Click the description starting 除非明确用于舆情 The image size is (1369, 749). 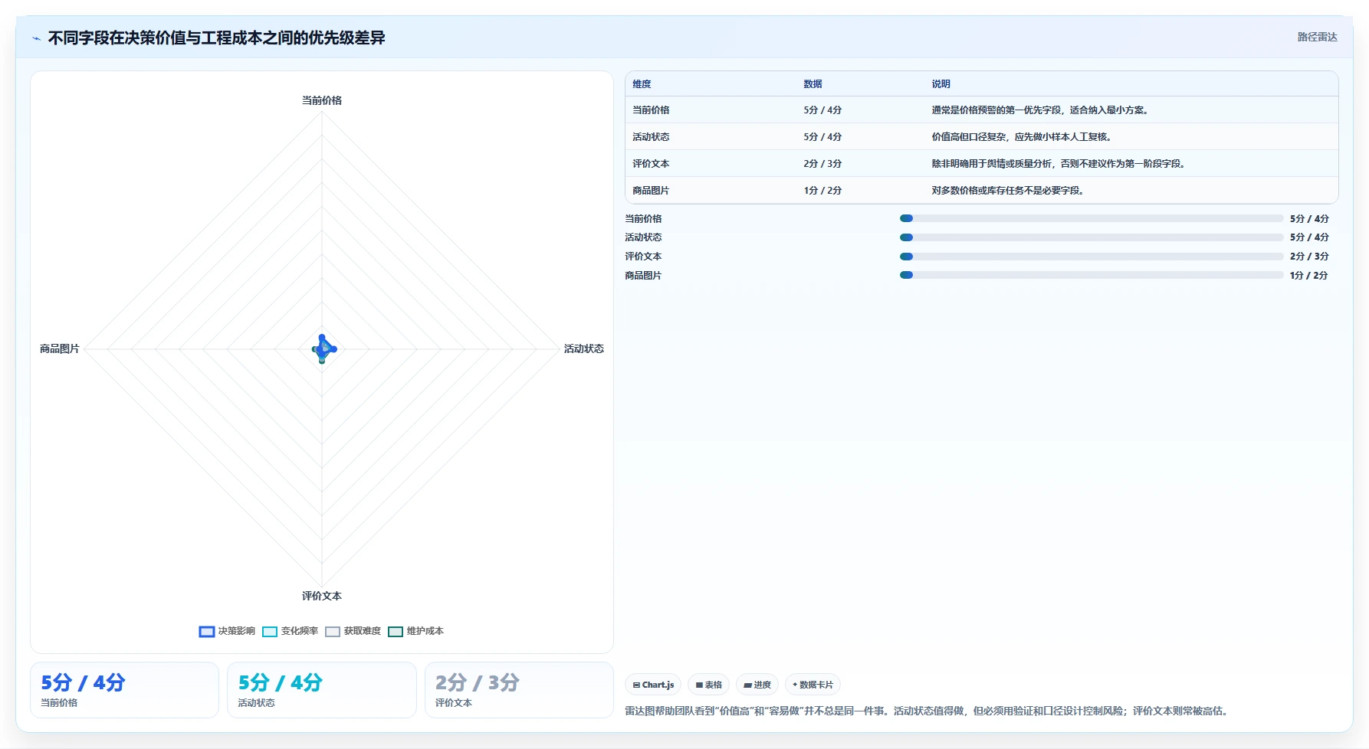(x=1059, y=164)
